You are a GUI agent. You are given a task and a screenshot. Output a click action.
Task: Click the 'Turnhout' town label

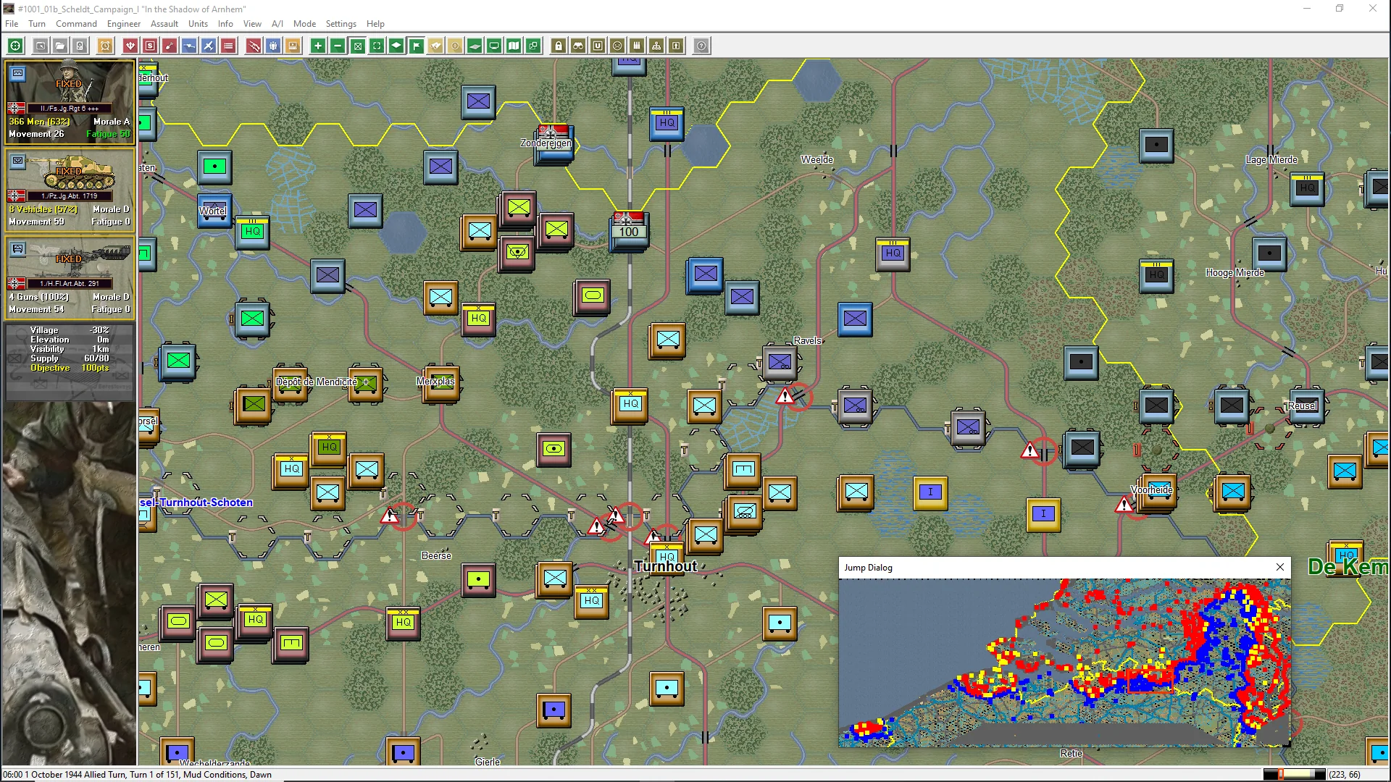[665, 566]
